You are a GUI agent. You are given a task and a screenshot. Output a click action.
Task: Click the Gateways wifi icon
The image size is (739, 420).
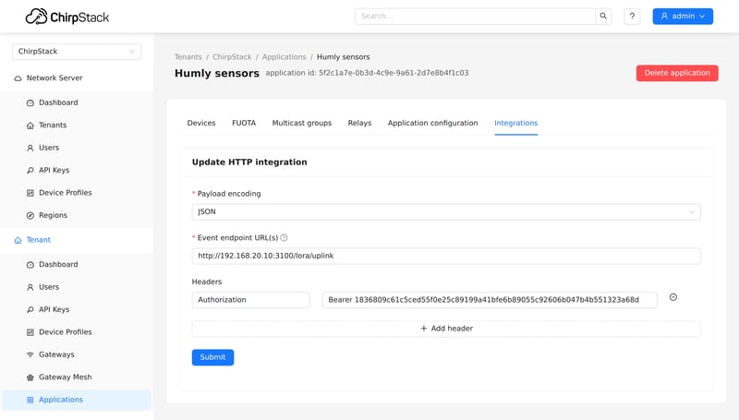tap(30, 354)
